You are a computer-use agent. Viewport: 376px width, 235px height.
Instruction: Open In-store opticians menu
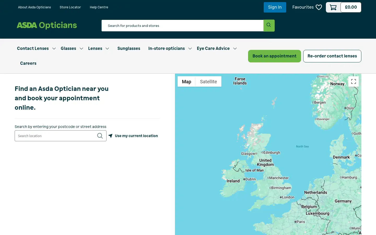[167, 48]
